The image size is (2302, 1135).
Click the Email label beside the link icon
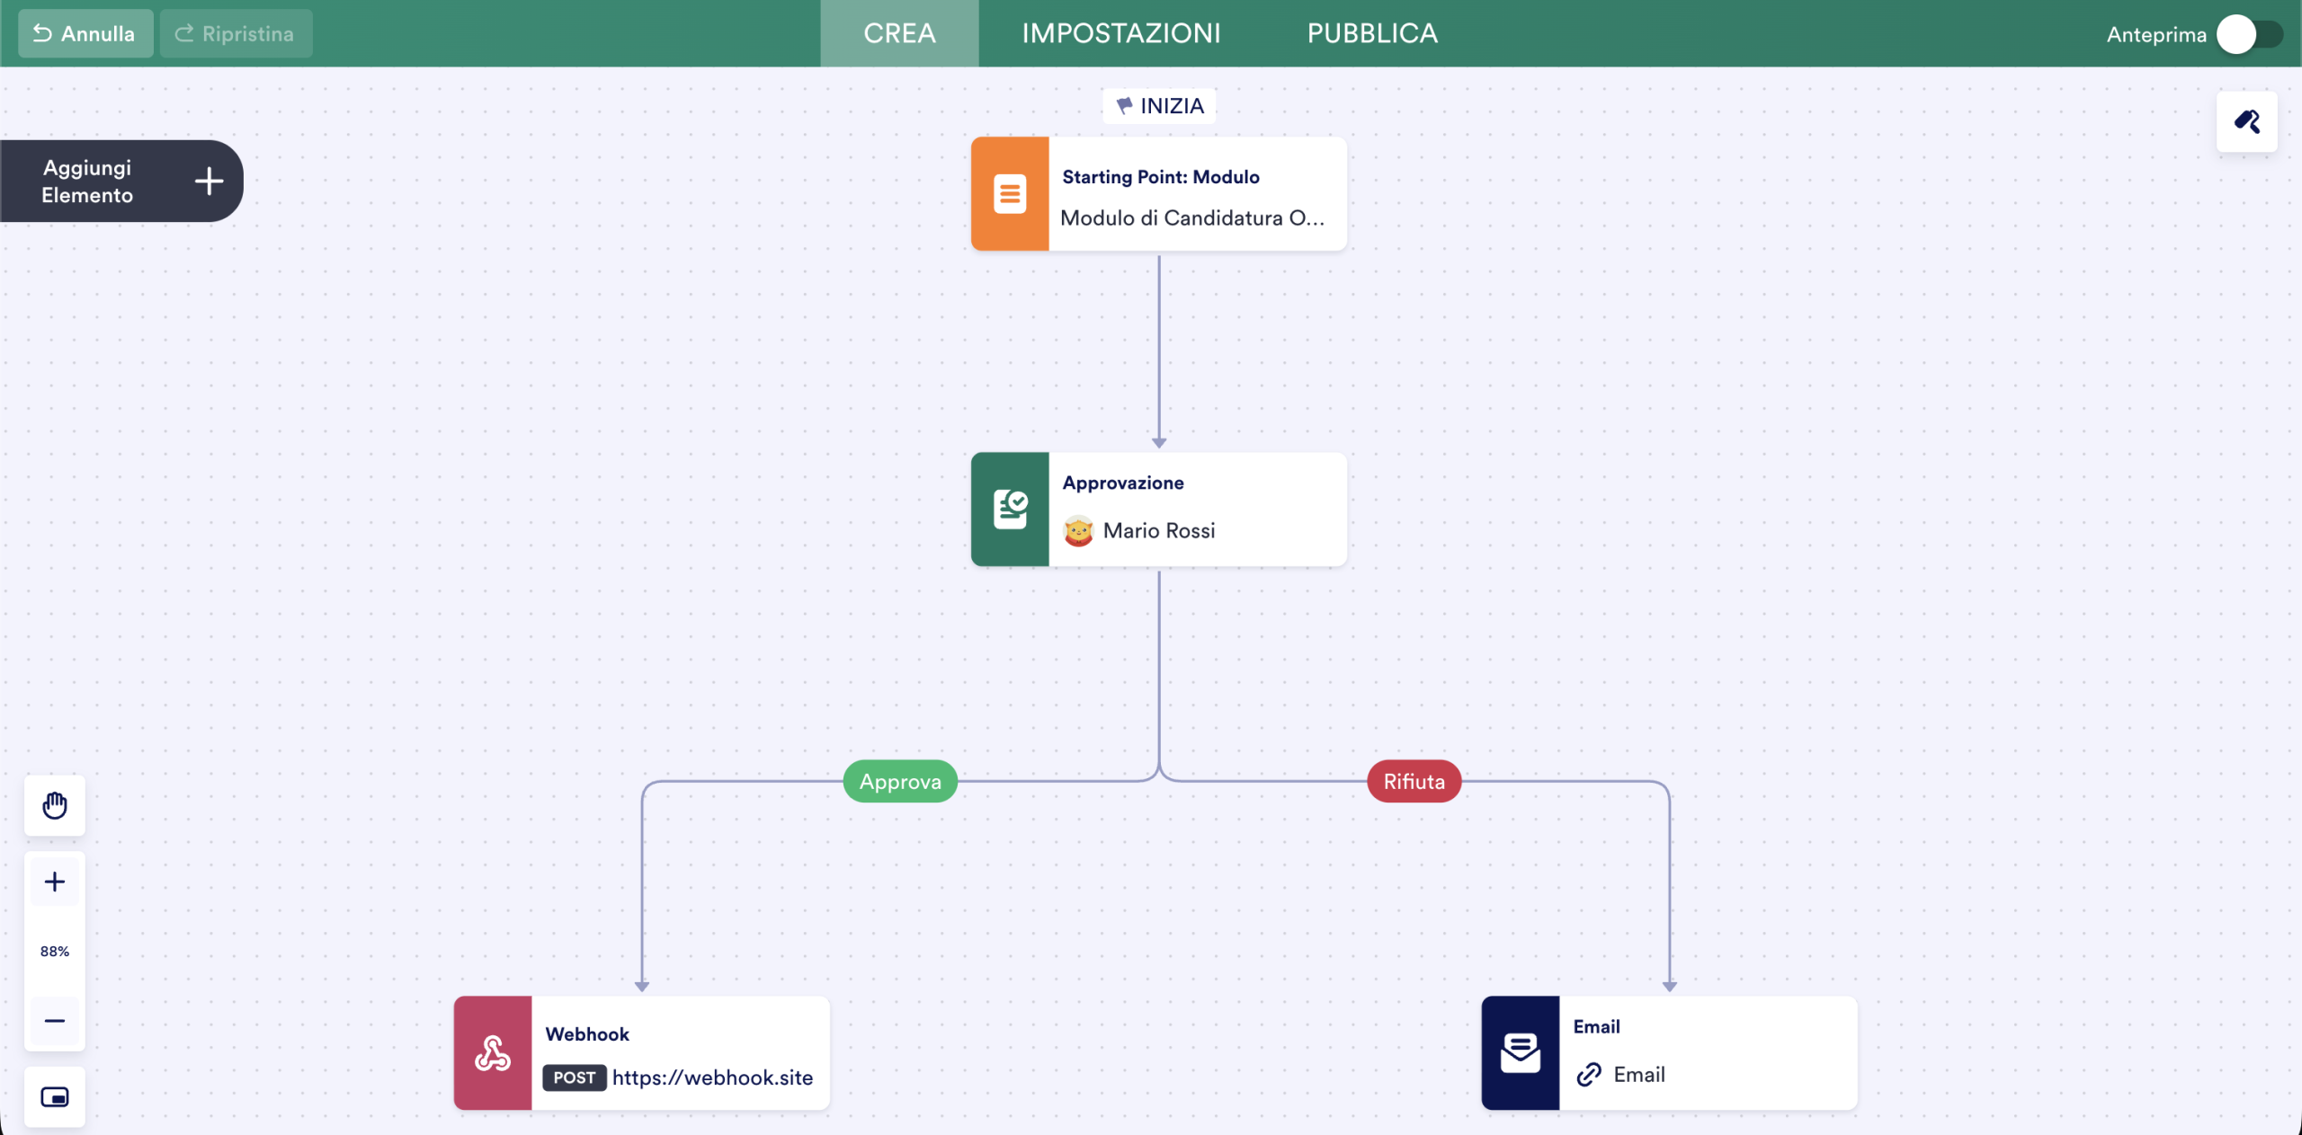pyautogui.click(x=1639, y=1075)
